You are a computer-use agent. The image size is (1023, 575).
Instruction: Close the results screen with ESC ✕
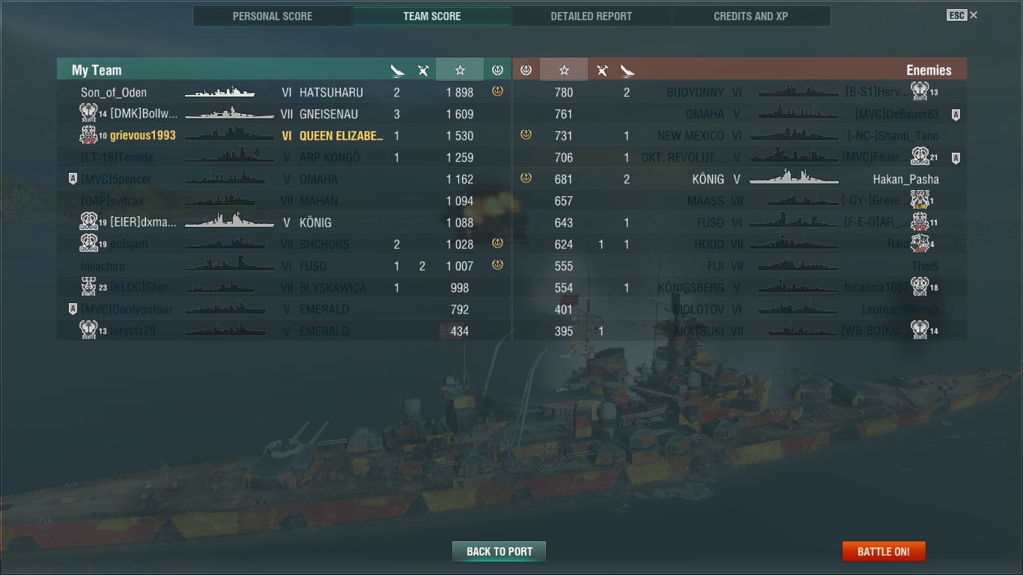tap(962, 15)
